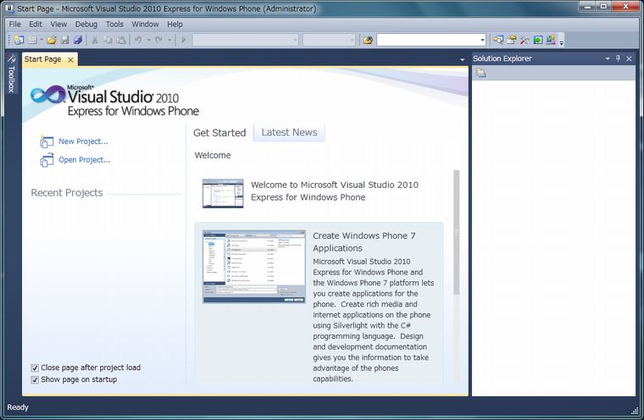Close the Start Page tab

pyautogui.click(x=70, y=59)
